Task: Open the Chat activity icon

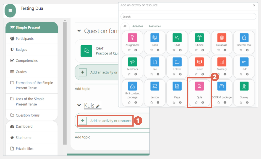Action: tap(177, 38)
